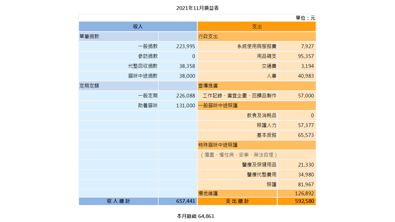This screenshot has height=222, width=395.
Task: Select the value 226,088
Action: click(186, 96)
